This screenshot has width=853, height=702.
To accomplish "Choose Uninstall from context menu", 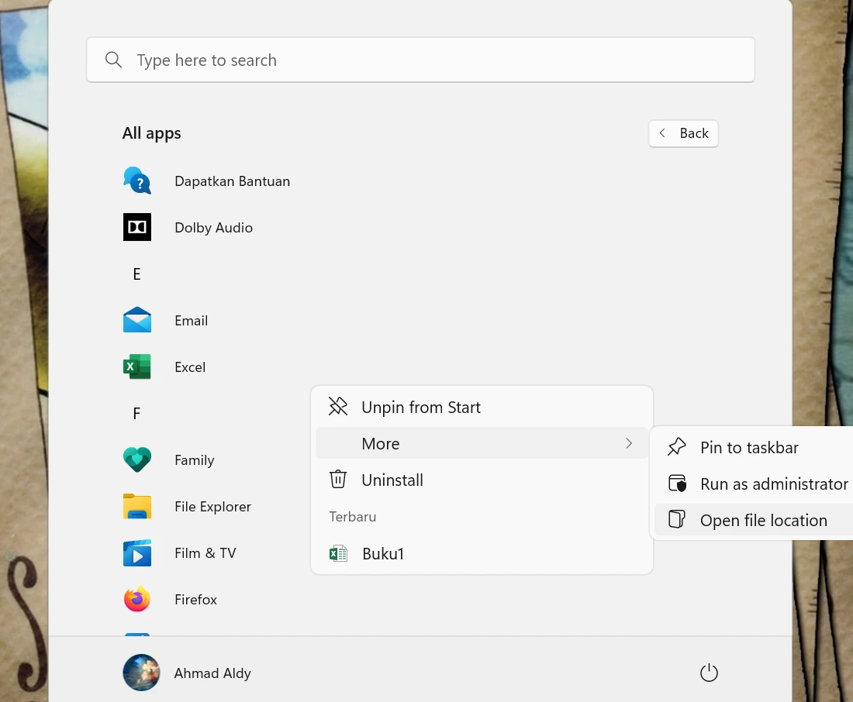I will (x=482, y=480).
